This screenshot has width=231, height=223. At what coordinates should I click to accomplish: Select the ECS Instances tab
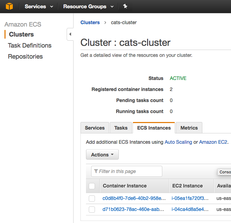(x=154, y=128)
